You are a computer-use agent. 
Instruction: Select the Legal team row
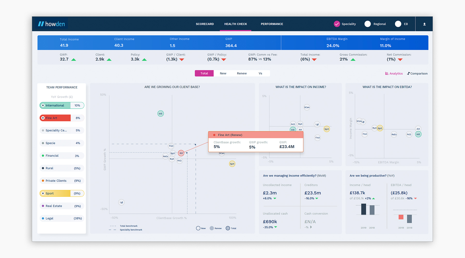click(62, 218)
